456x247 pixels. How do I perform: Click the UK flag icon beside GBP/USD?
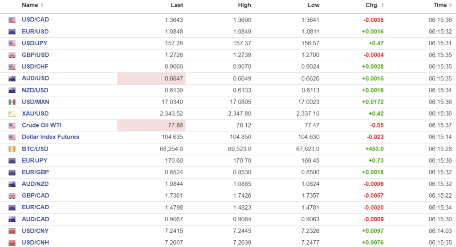pos(12,55)
